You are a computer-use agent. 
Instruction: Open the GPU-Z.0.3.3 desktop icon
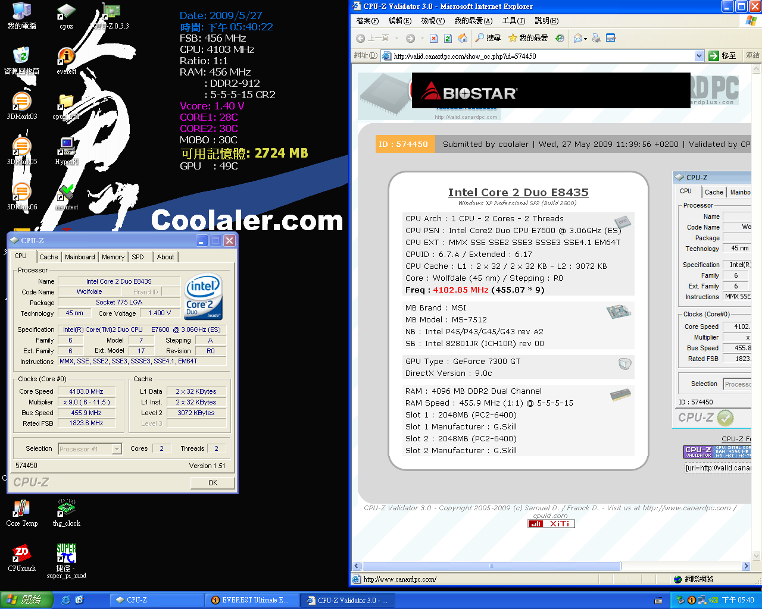point(111,16)
